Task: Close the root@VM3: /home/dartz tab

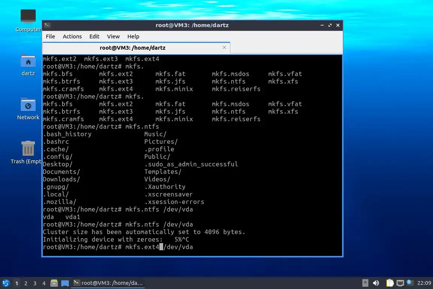Action: click(224, 47)
